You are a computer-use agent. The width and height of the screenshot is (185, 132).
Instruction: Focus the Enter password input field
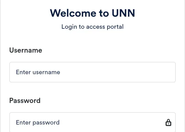click(x=87, y=122)
